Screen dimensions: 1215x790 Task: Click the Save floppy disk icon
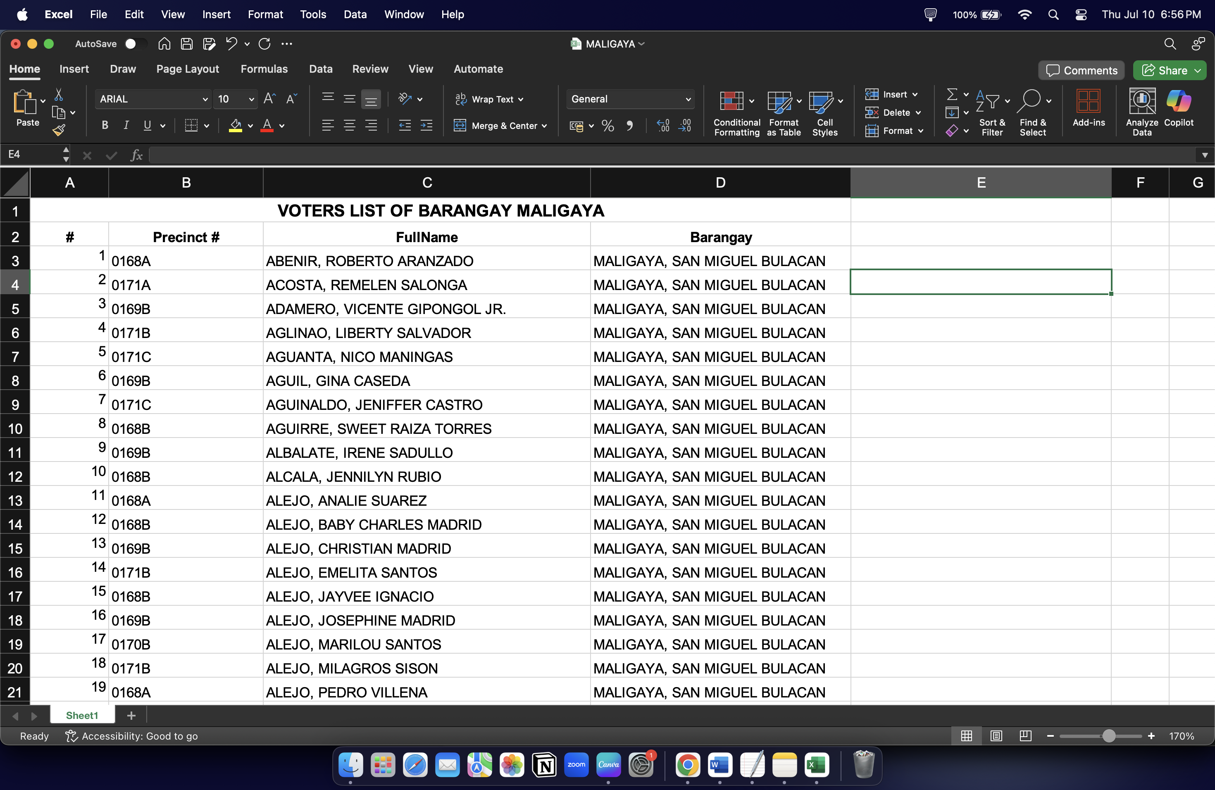tap(186, 44)
